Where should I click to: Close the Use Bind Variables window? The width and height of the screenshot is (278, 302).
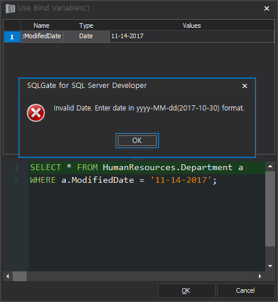(266, 8)
